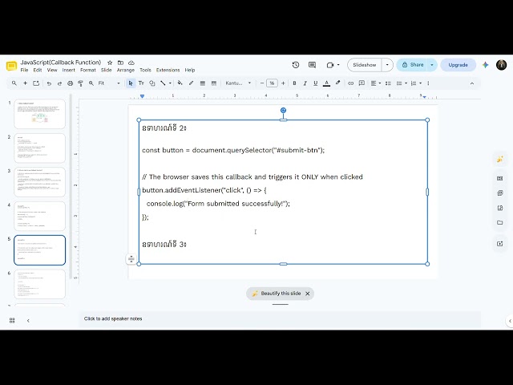Screen dimensions: 513x385
Task: Select the Text box tool
Action: 141,83
